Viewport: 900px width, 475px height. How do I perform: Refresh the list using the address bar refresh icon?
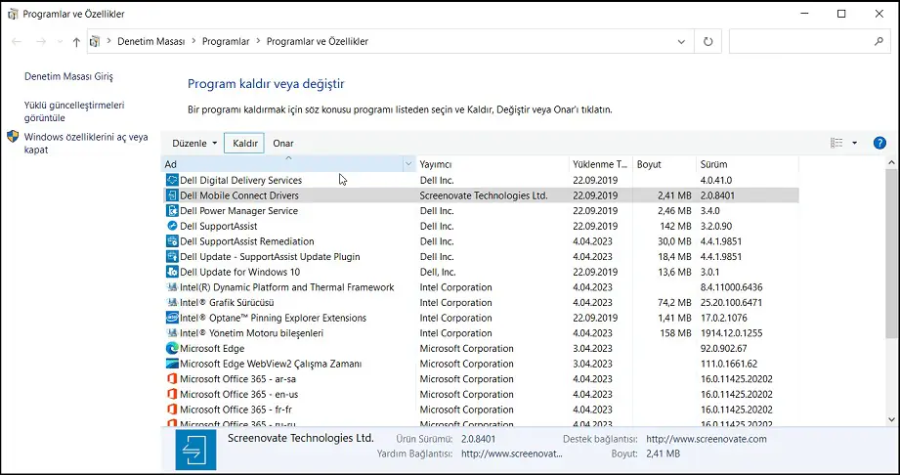[x=706, y=42]
